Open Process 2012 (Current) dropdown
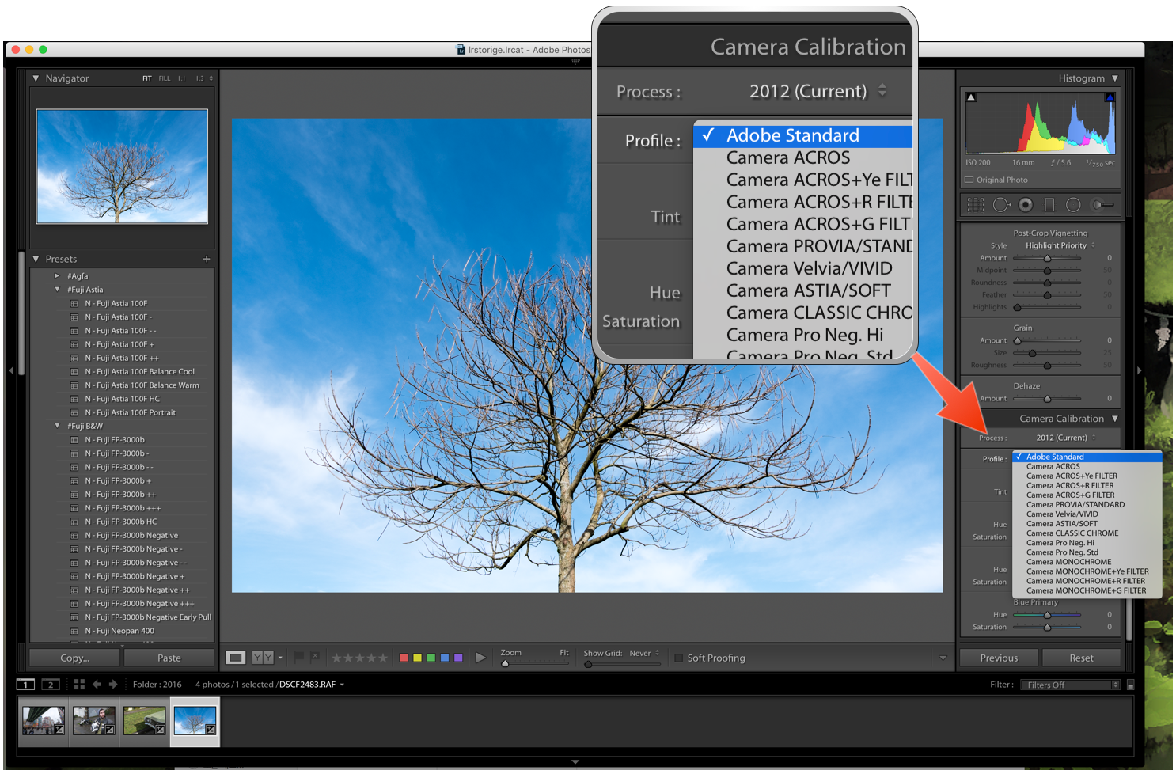The height and width of the screenshot is (774, 1176). [x=1066, y=438]
